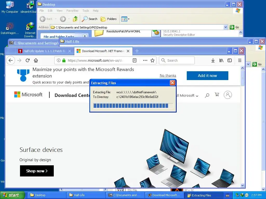The height and width of the screenshot is (199, 266).
Task: Open My Computer desktop icon
Action: point(10,7)
